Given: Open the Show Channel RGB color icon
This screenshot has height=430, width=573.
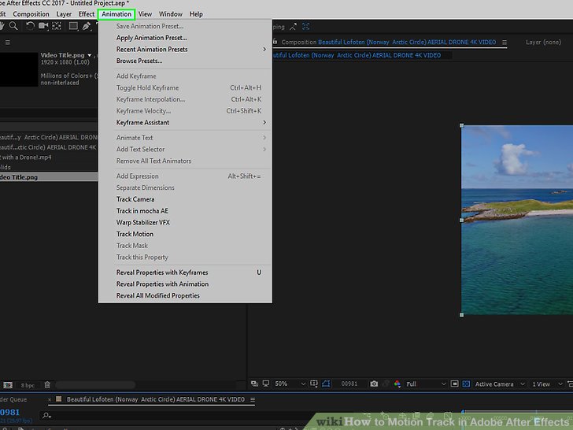Looking at the screenshot, I should pos(397,384).
